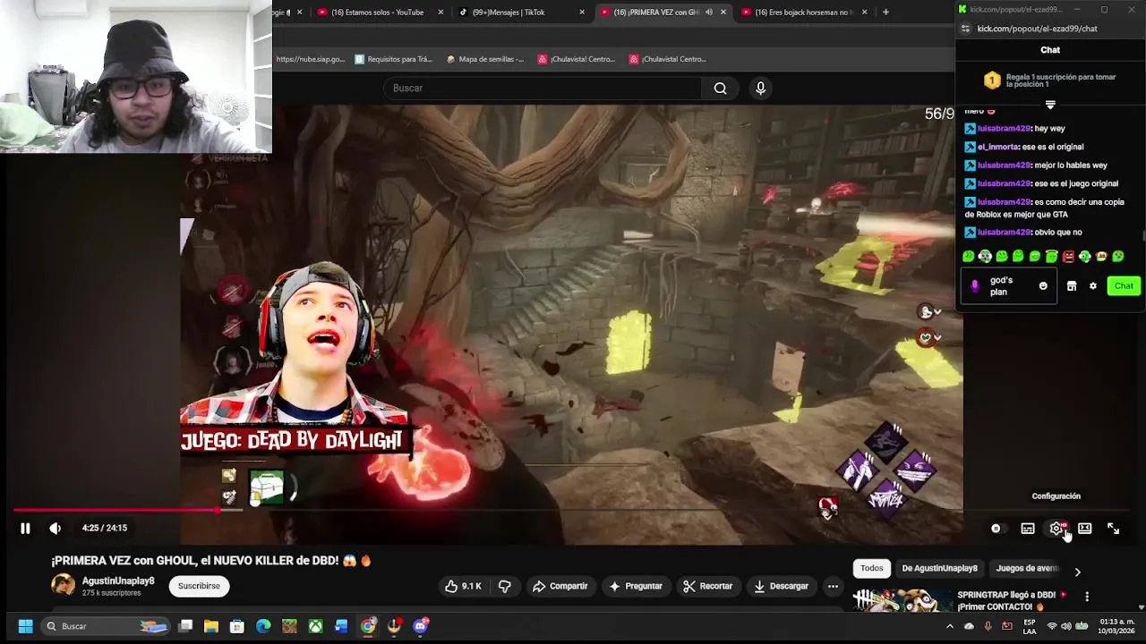Screen dimensions: 1146x644
Task: Select the Todos filter chip
Action: (871, 568)
